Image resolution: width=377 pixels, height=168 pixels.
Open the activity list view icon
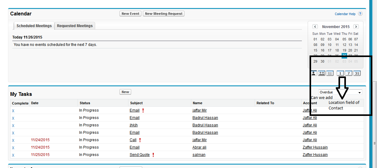330,73
